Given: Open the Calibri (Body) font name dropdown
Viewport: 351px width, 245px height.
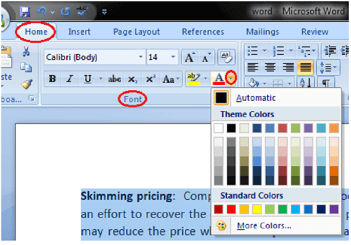Looking at the screenshot, I should pyautogui.click(x=140, y=57).
